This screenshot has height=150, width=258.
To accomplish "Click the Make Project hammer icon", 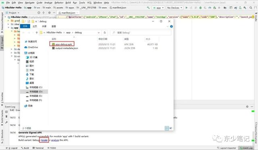I will [x=148, y=8].
